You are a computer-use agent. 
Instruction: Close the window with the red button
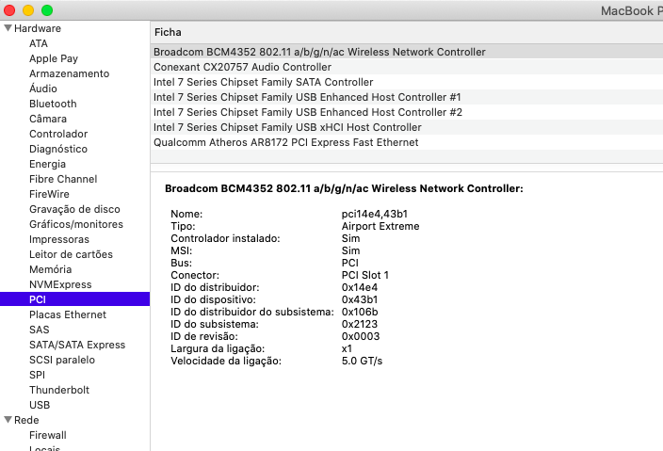pyautogui.click(x=9, y=10)
